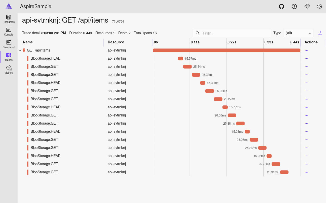This screenshot has width=326, height=203.
Task: Open the help menu with the question mark
Action: tap(294, 6)
